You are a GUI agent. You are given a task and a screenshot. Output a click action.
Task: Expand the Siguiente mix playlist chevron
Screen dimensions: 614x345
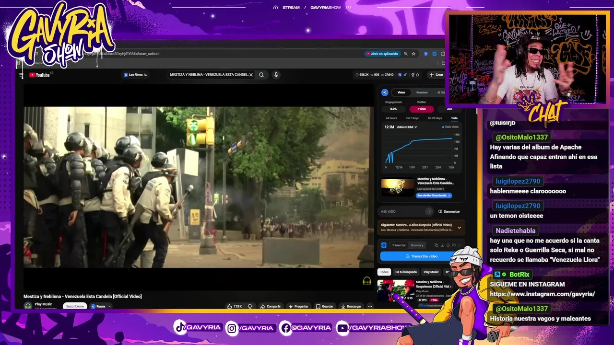click(x=459, y=228)
